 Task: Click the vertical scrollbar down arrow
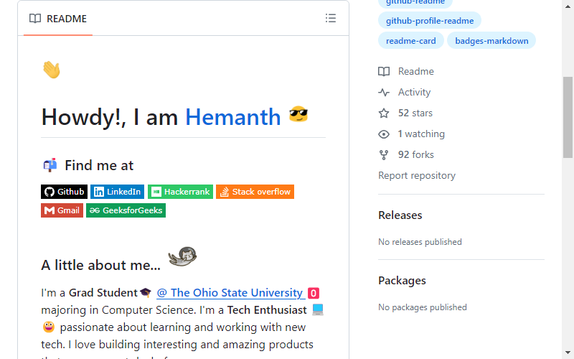(x=568, y=353)
